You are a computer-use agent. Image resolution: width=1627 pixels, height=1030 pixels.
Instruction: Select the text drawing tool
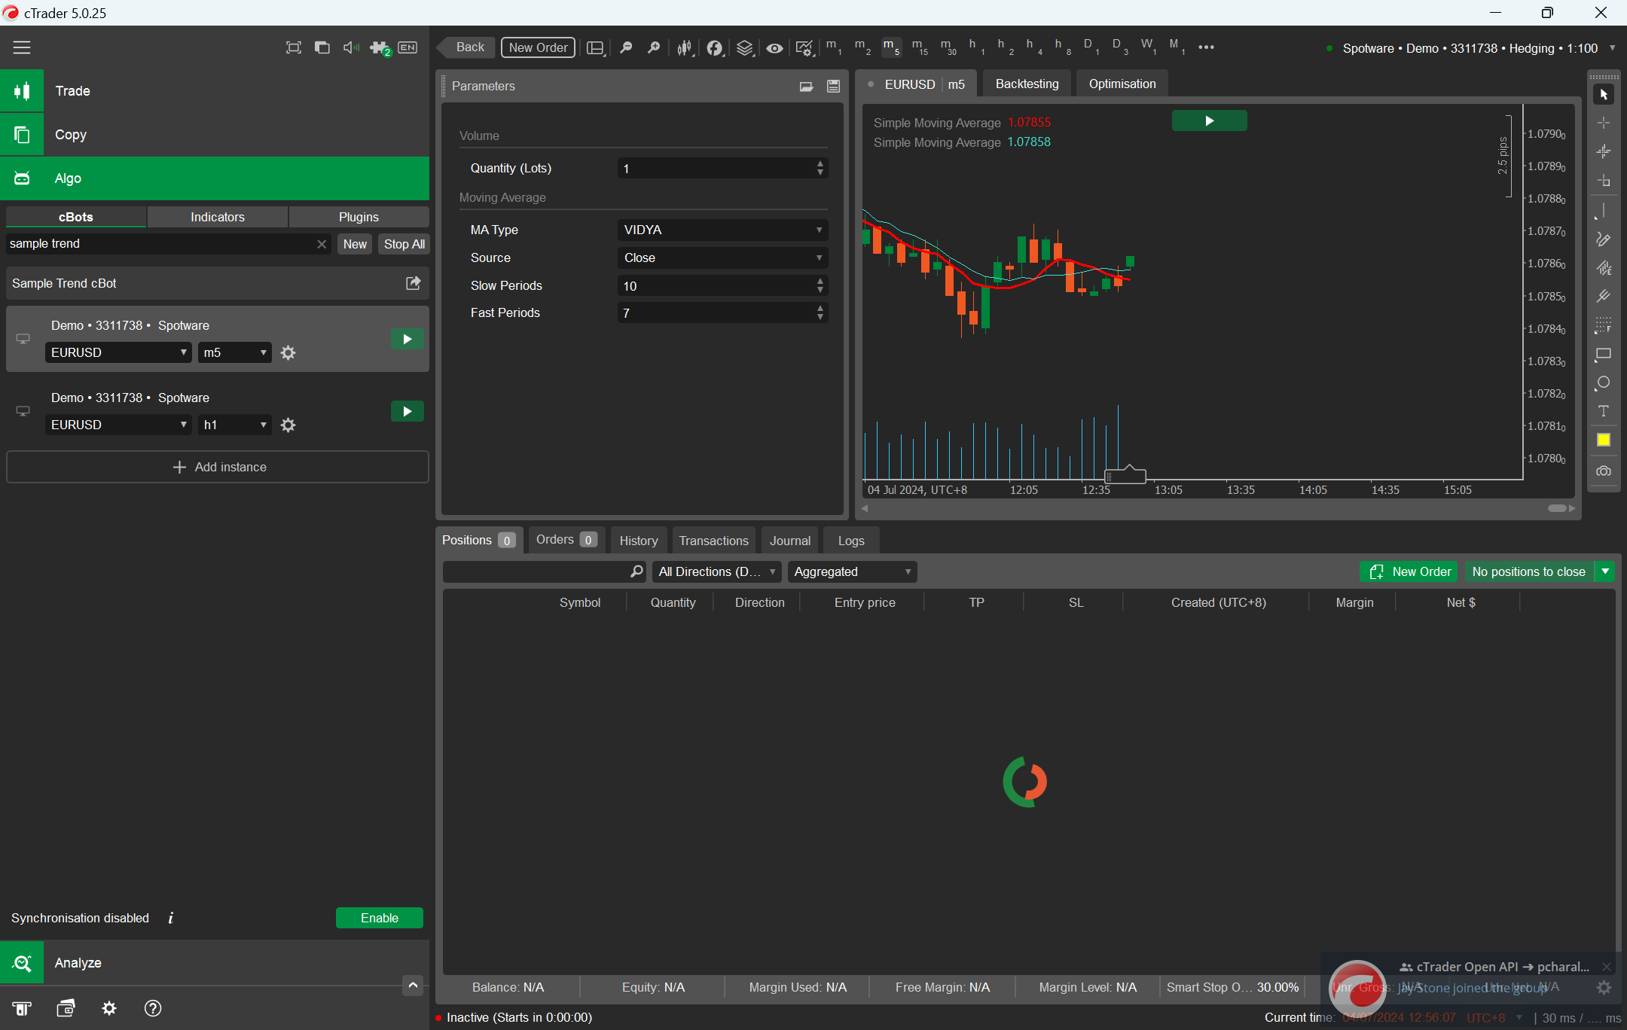1604,411
